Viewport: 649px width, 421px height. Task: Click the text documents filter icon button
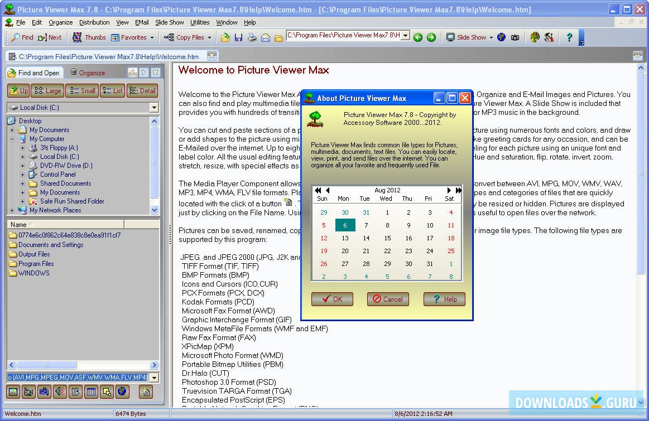point(76,391)
